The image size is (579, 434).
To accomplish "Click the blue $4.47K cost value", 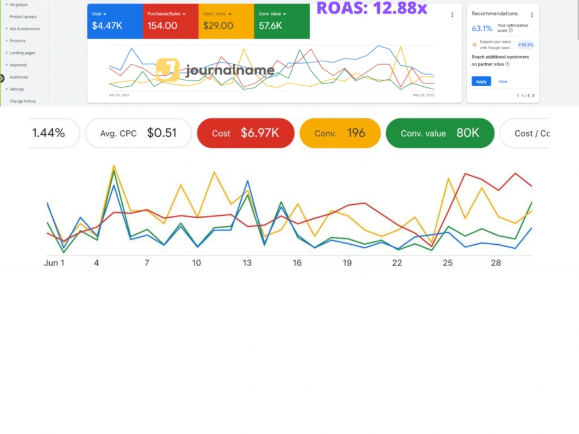I will coord(107,26).
